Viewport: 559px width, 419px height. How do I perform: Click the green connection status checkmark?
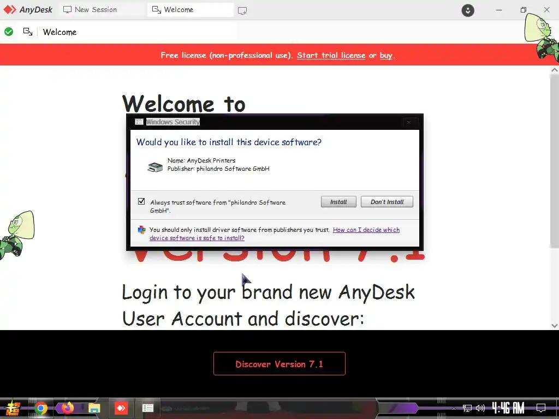click(x=9, y=32)
